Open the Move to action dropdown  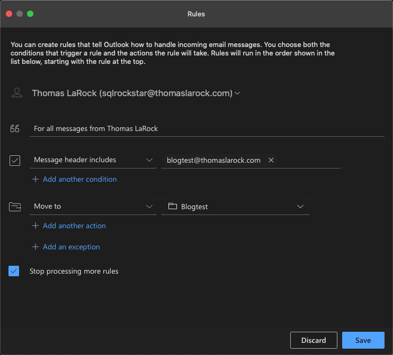coord(149,207)
